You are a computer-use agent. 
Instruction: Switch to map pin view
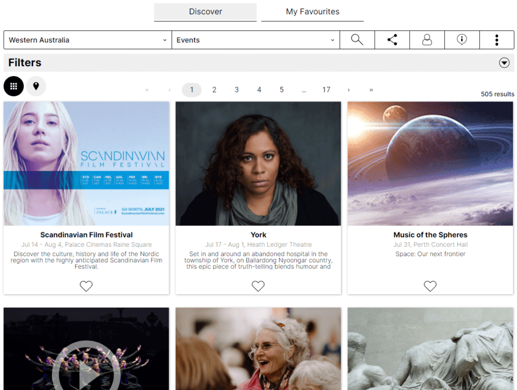(x=36, y=86)
